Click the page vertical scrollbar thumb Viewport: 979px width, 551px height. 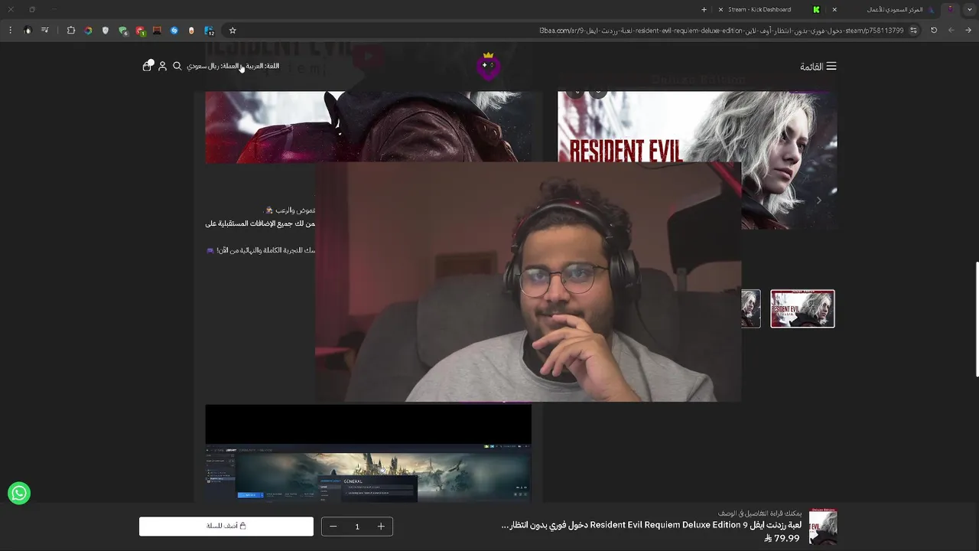(976, 319)
